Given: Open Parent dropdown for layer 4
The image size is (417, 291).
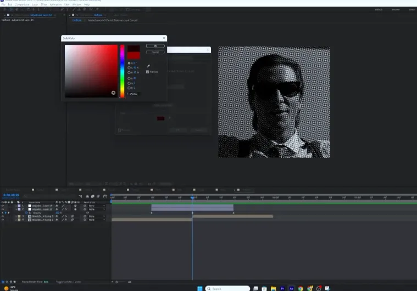Looking at the screenshot, I should [97, 220].
